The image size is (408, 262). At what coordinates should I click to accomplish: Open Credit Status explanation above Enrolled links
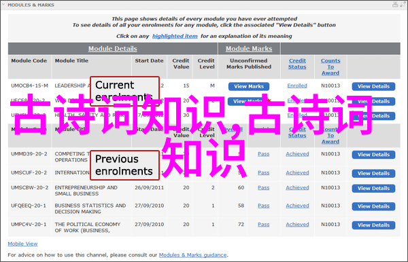[297, 64]
